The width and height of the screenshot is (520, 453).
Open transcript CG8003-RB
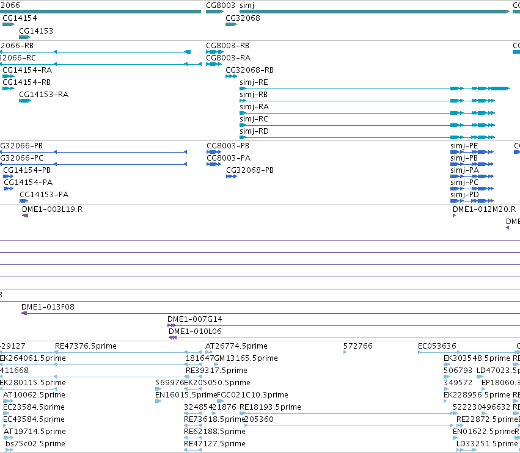point(227,46)
